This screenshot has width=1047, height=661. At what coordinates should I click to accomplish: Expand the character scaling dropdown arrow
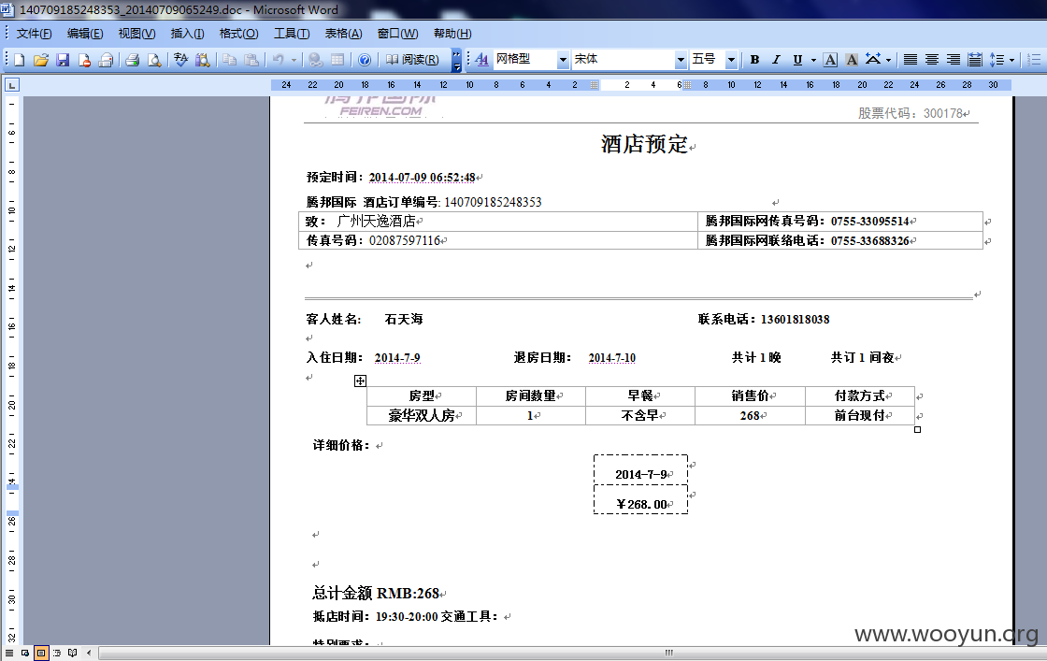[x=889, y=60]
